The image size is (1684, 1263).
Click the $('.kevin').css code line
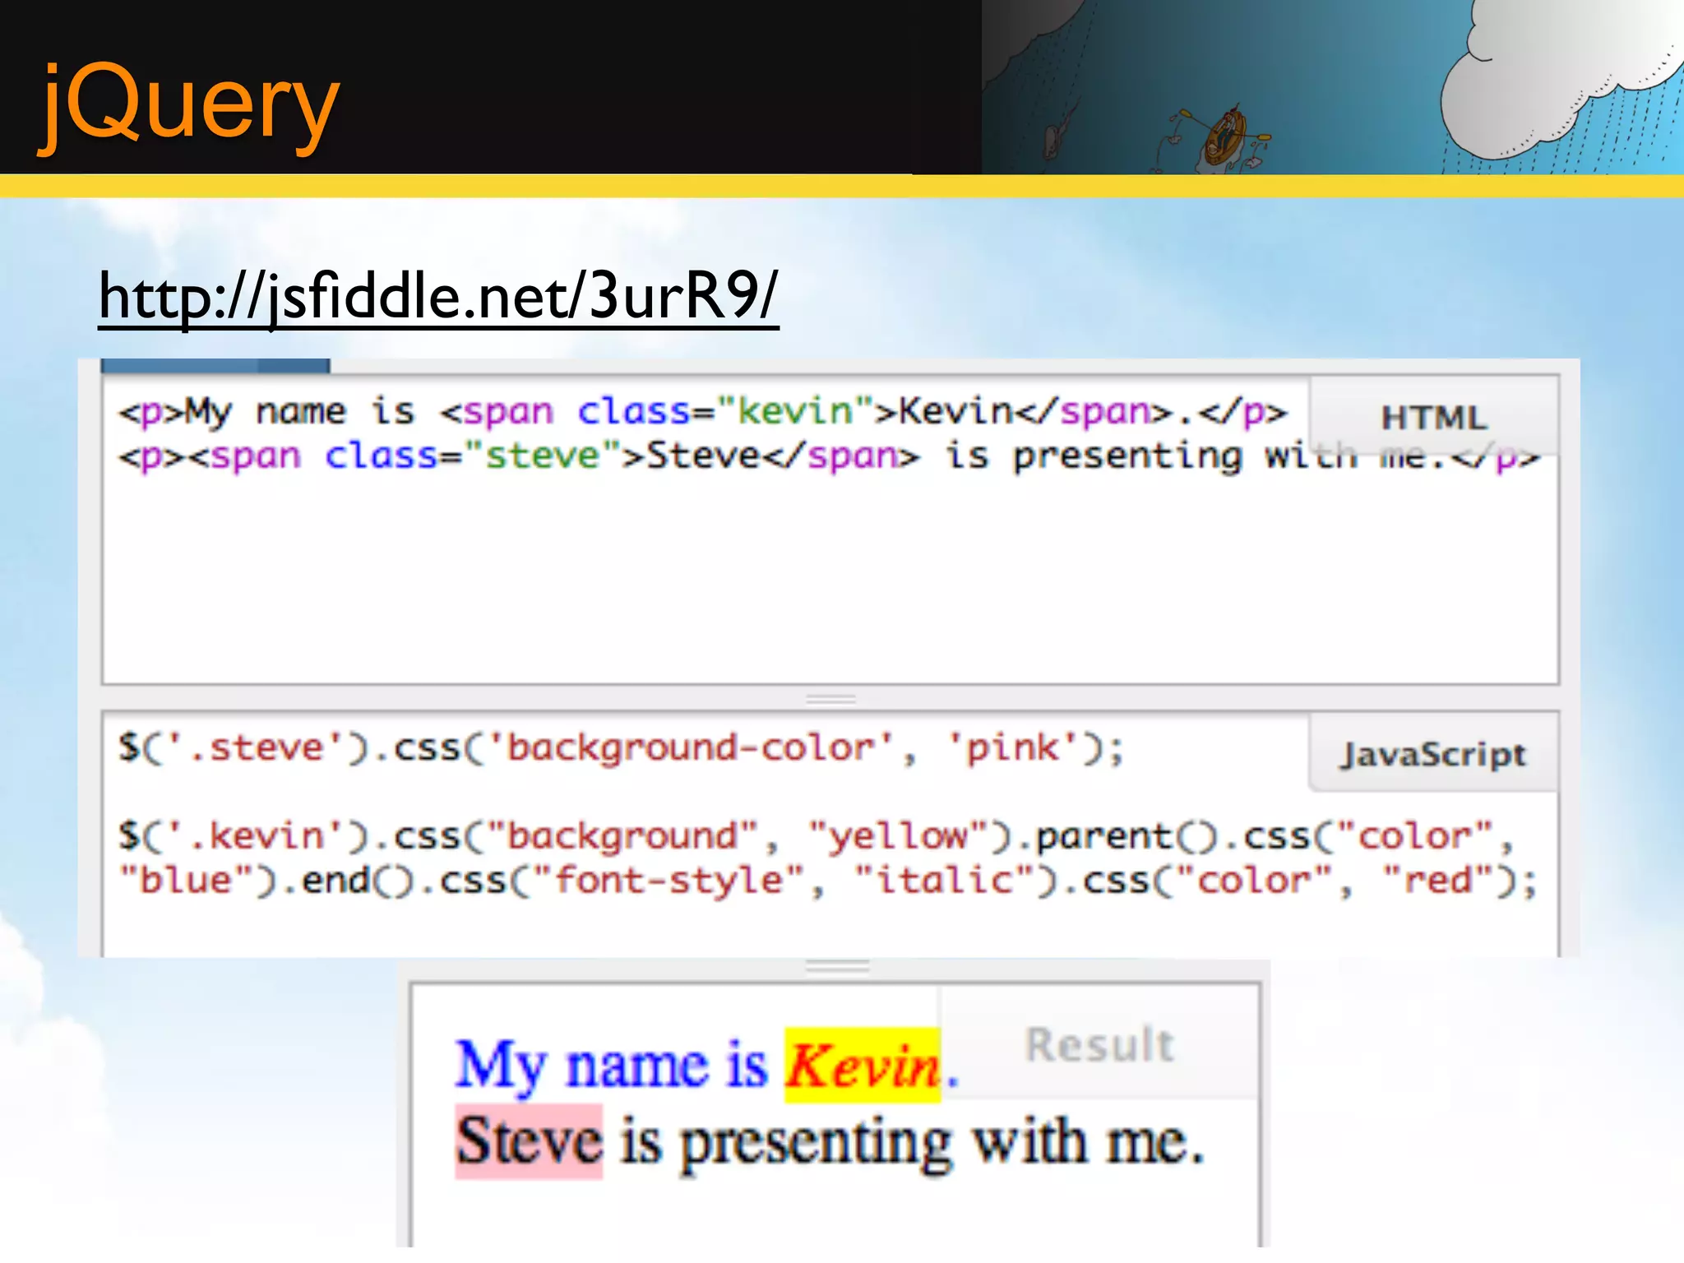(816, 836)
